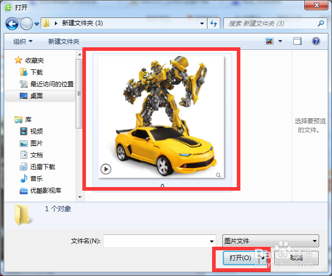
Task: Click the folder icon in address bar
Action: [46, 23]
